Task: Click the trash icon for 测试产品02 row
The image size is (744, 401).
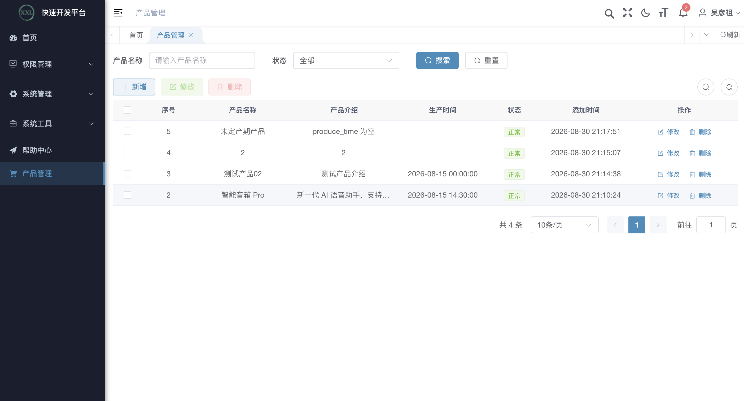Action: click(x=692, y=175)
